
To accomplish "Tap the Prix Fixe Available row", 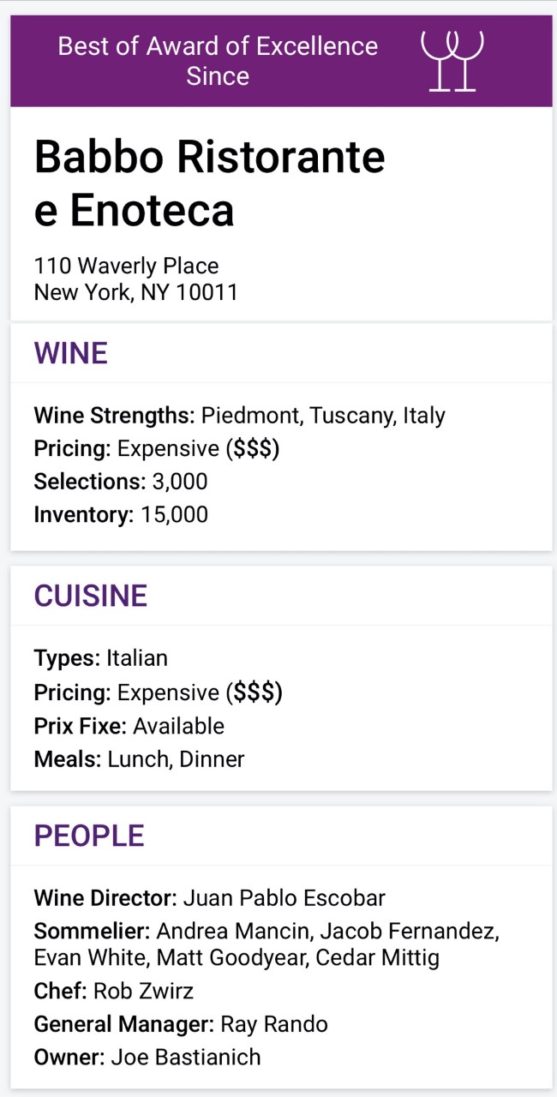I will tap(129, 726).
